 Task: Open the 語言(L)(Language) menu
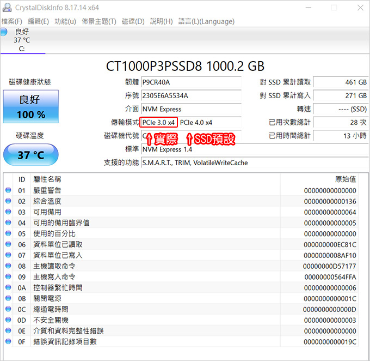206,21
